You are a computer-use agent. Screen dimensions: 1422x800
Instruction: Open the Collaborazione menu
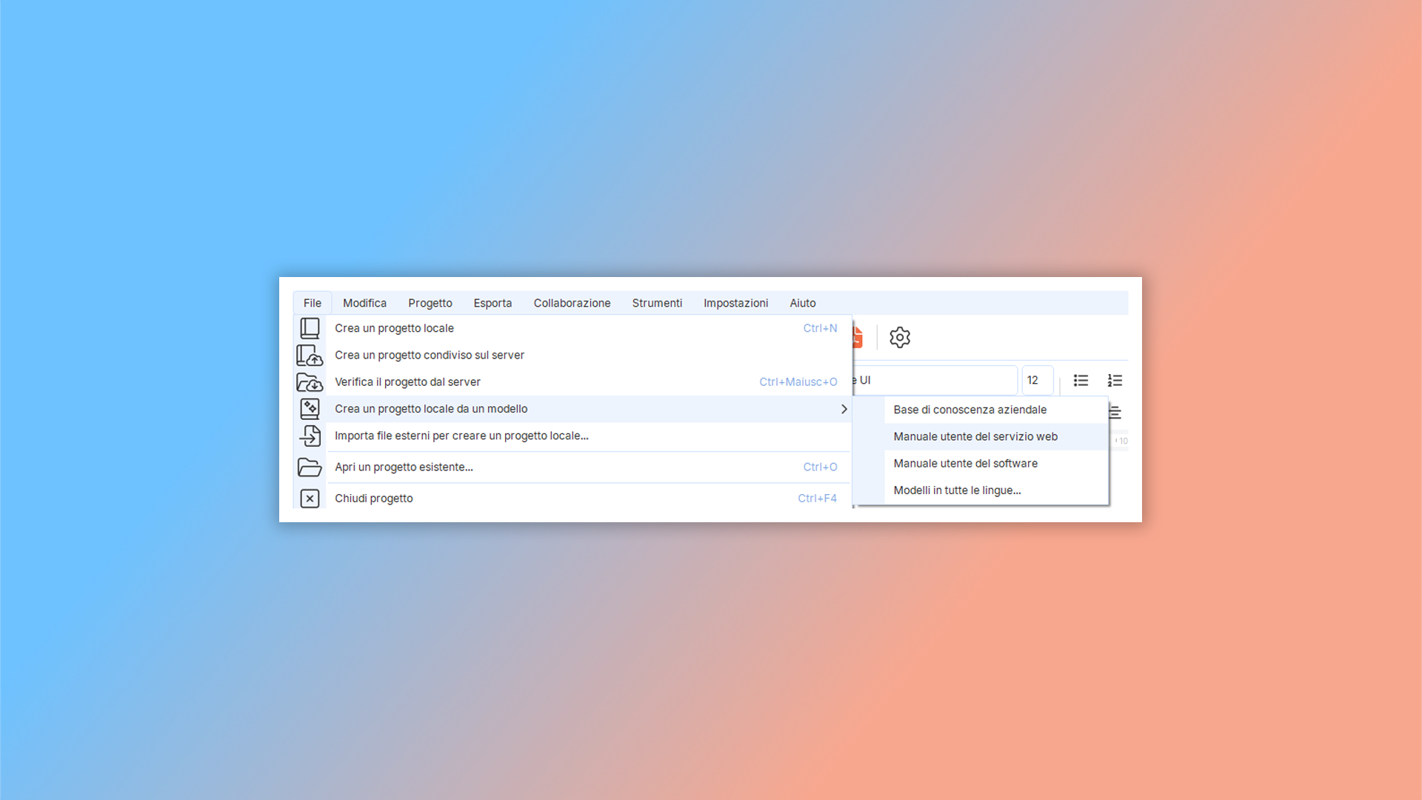coord(572,303)
